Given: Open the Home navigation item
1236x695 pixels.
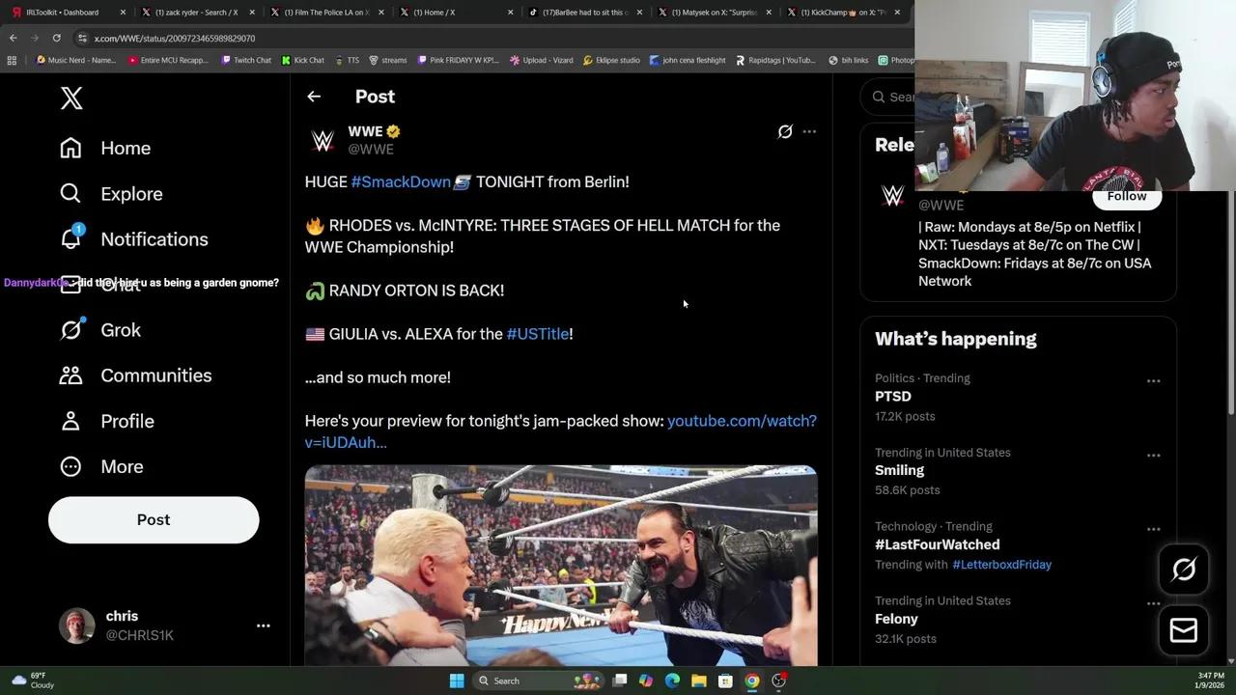Looking at the screenshot, I should 105,148.
